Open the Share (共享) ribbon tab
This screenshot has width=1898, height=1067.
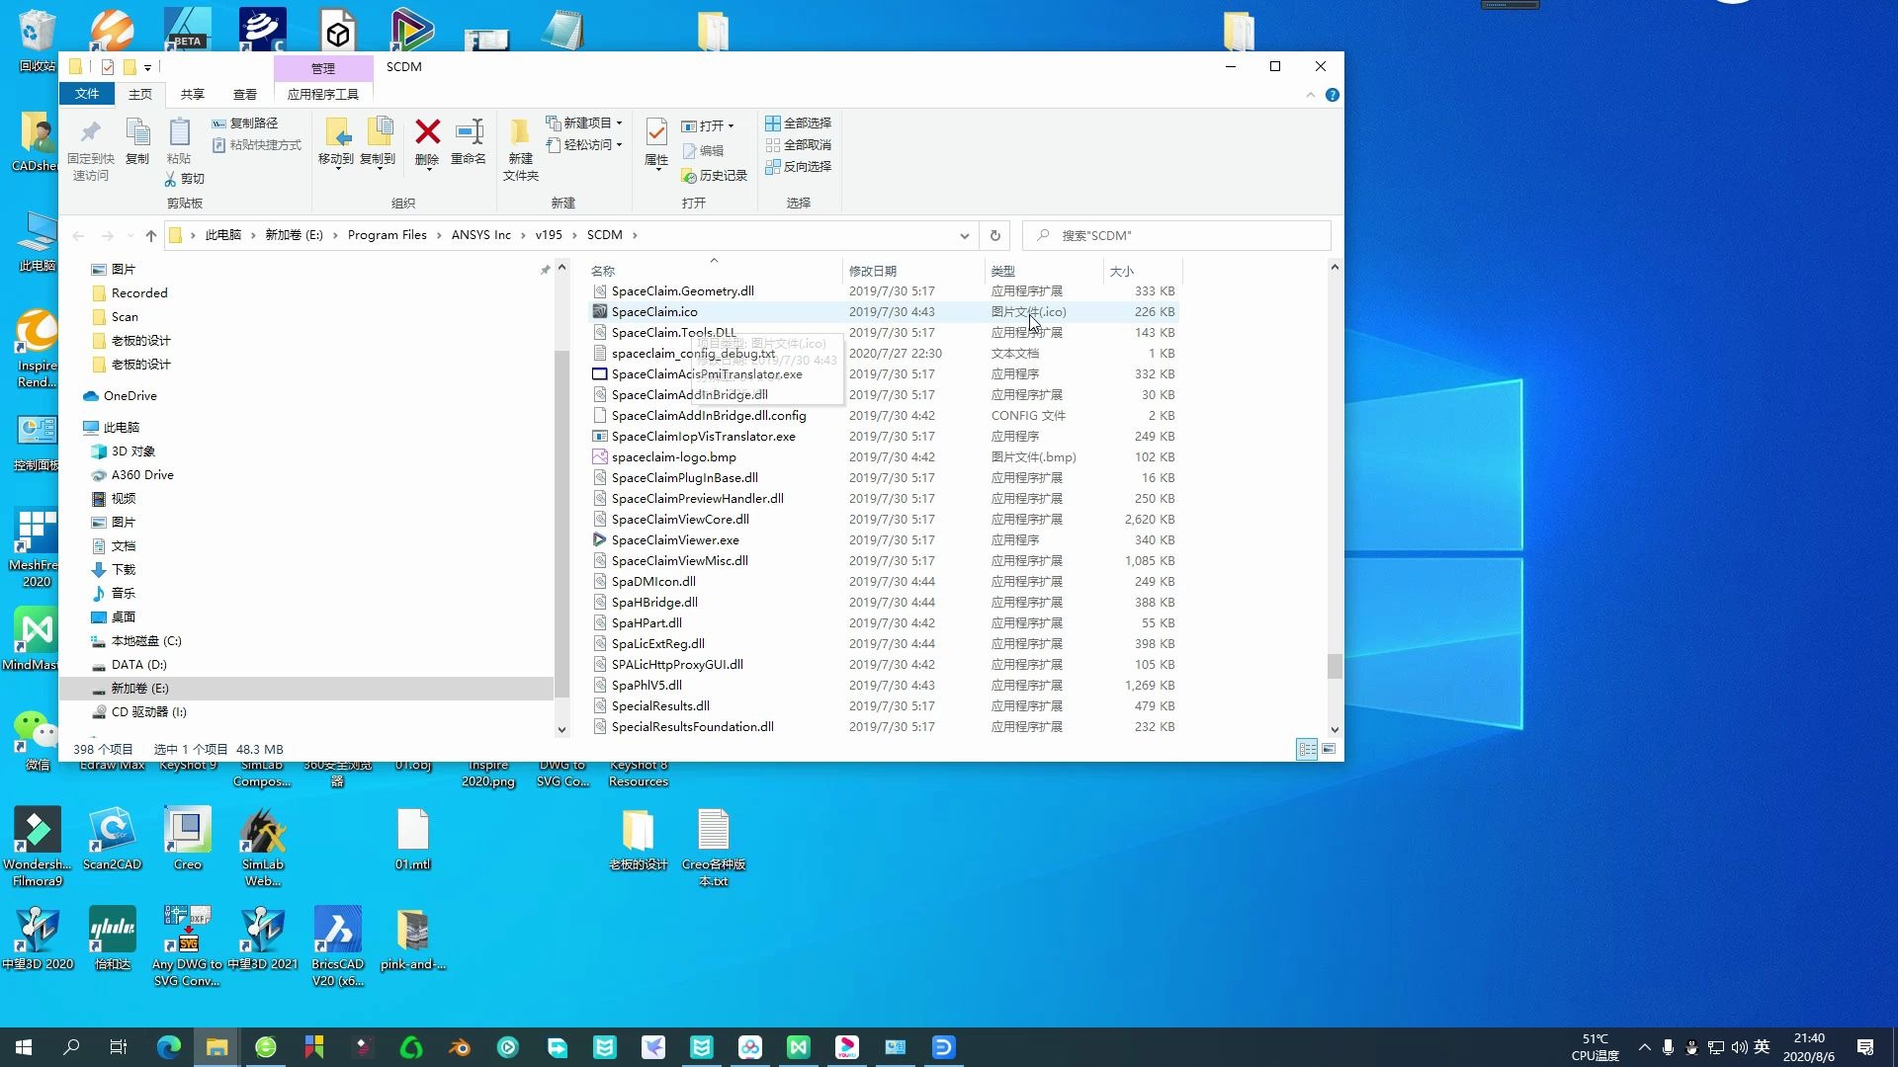[192, 95]
